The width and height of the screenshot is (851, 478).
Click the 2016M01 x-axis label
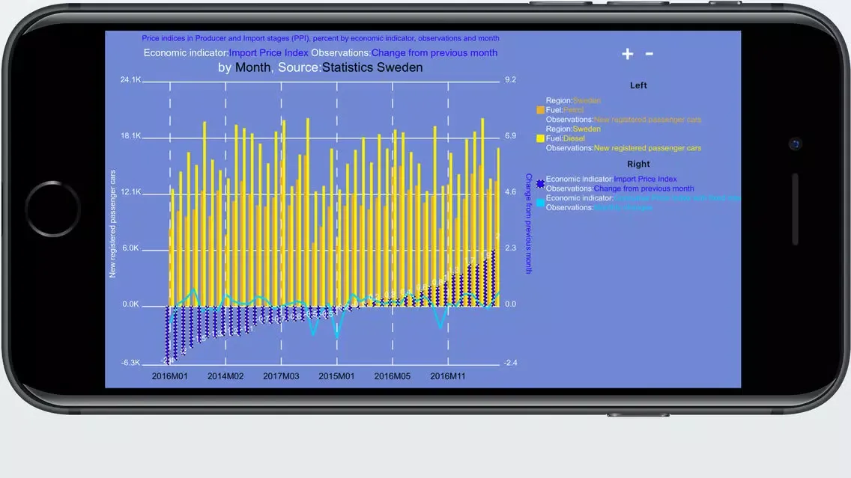pos(169,376)
